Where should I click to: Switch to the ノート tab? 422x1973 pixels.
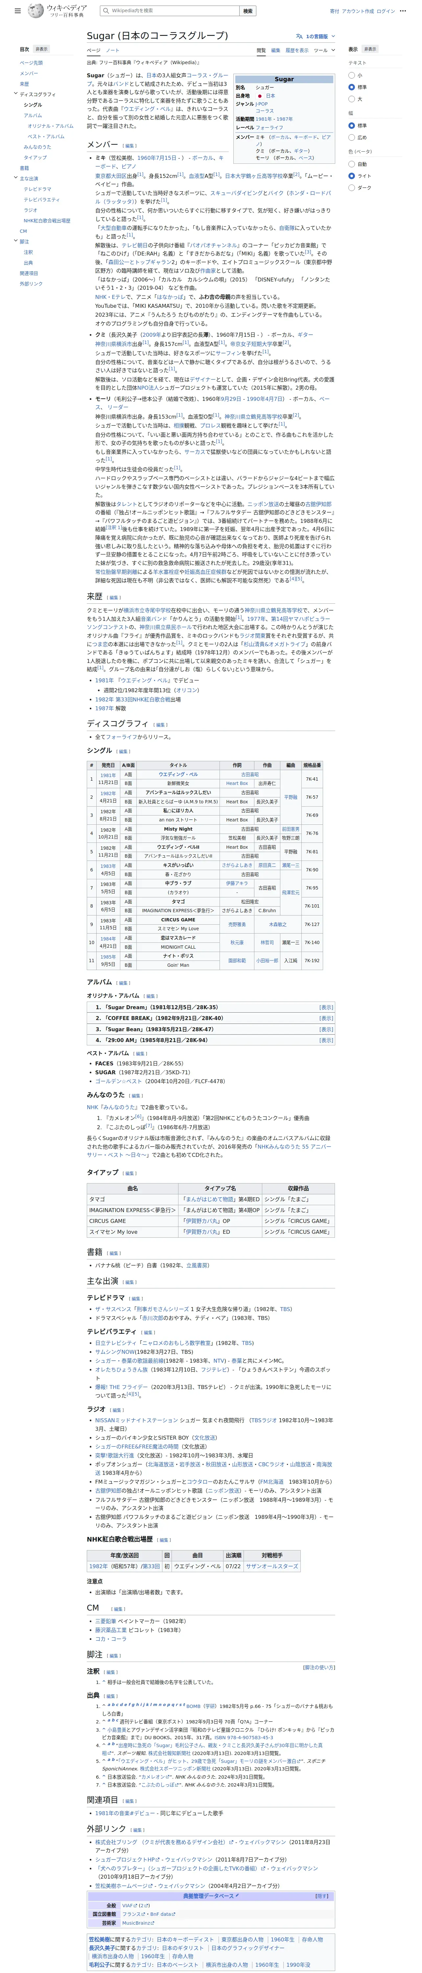[x=113, y=51]
